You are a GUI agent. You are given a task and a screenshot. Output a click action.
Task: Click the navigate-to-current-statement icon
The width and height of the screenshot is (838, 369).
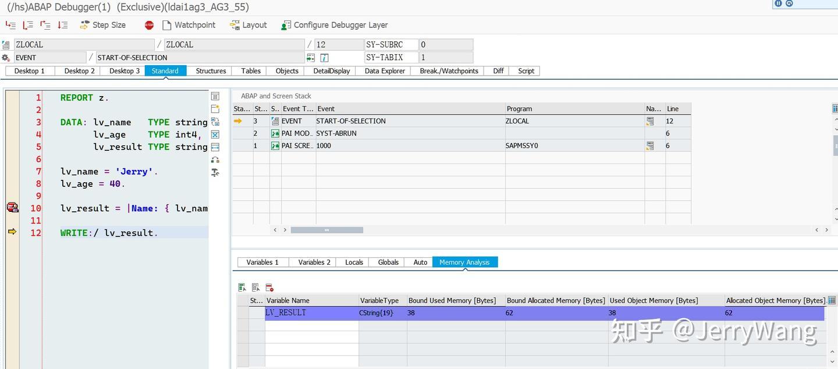pos(311,58)
